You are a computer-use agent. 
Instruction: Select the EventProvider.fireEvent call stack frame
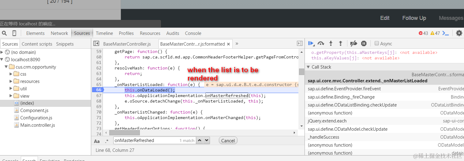[384, 89]
